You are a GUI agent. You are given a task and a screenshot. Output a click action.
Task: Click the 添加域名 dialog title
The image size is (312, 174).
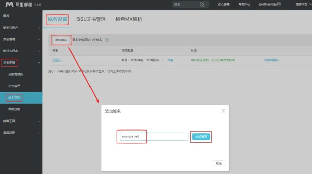pyautogui.click(x=113, y=111)
